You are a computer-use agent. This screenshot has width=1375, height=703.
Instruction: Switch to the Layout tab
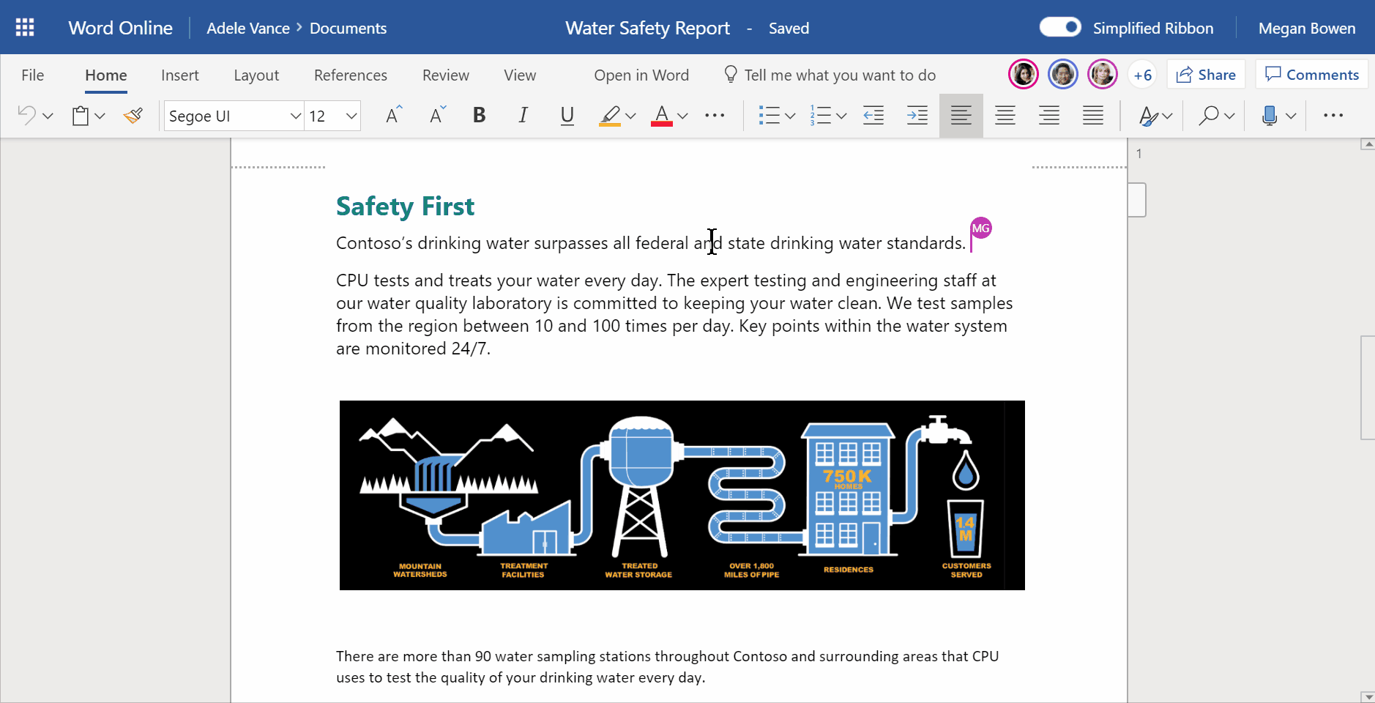click(x=256, y=75)
